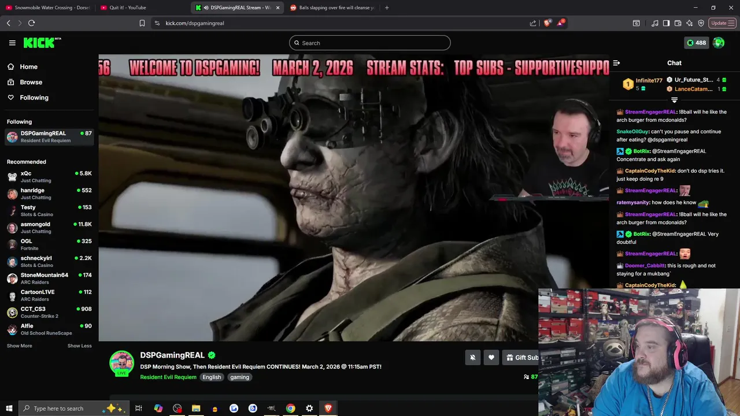Click the Kick logo
Viewport: 740px width, 416px height.
coord(42,43)
